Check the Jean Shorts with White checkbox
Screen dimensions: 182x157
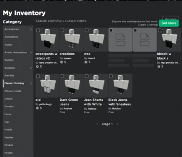[x=87, y=76]
